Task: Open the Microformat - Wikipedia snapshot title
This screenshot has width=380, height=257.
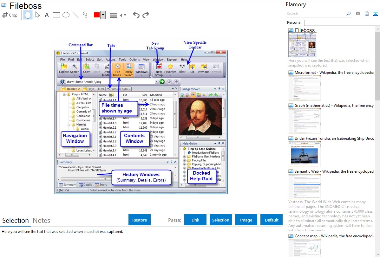Action: [x=334, y=73]
